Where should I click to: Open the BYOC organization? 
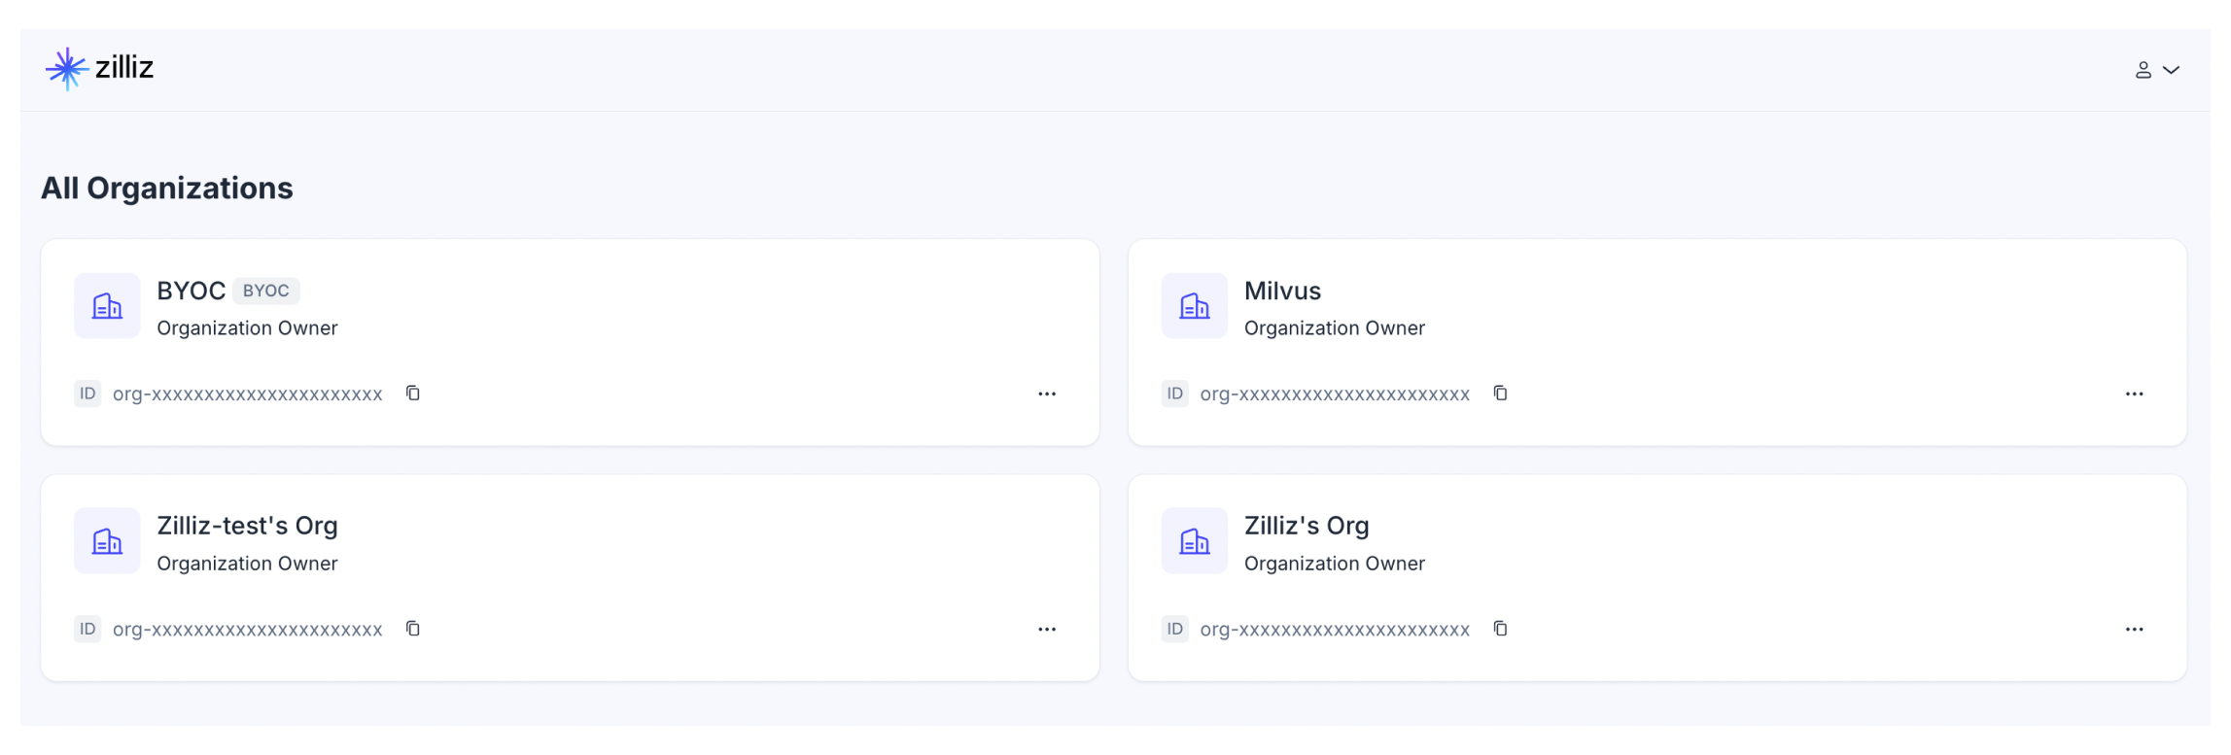pyautogui.click(x=191, y=290)
